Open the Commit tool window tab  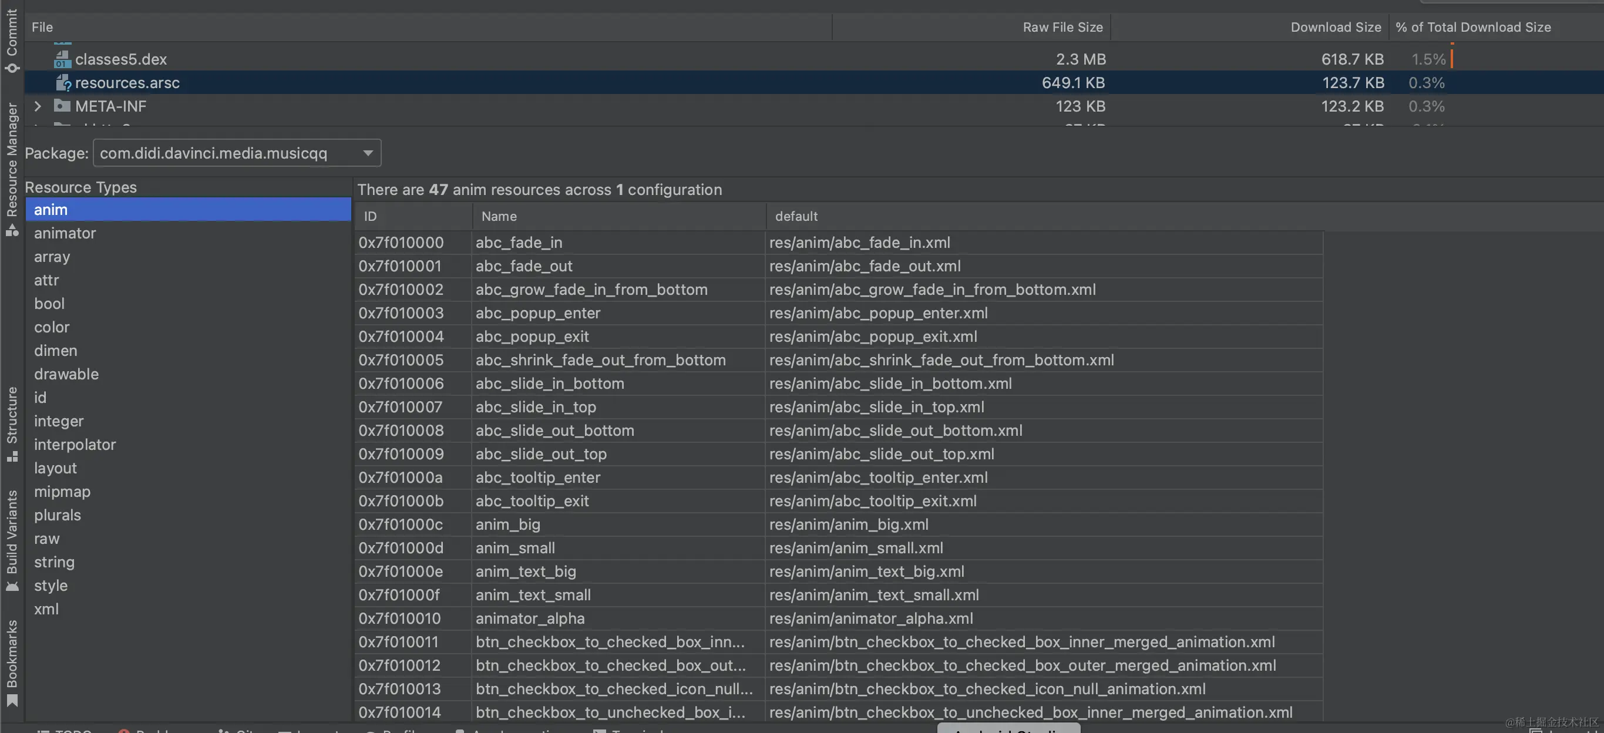coord(12,41)
